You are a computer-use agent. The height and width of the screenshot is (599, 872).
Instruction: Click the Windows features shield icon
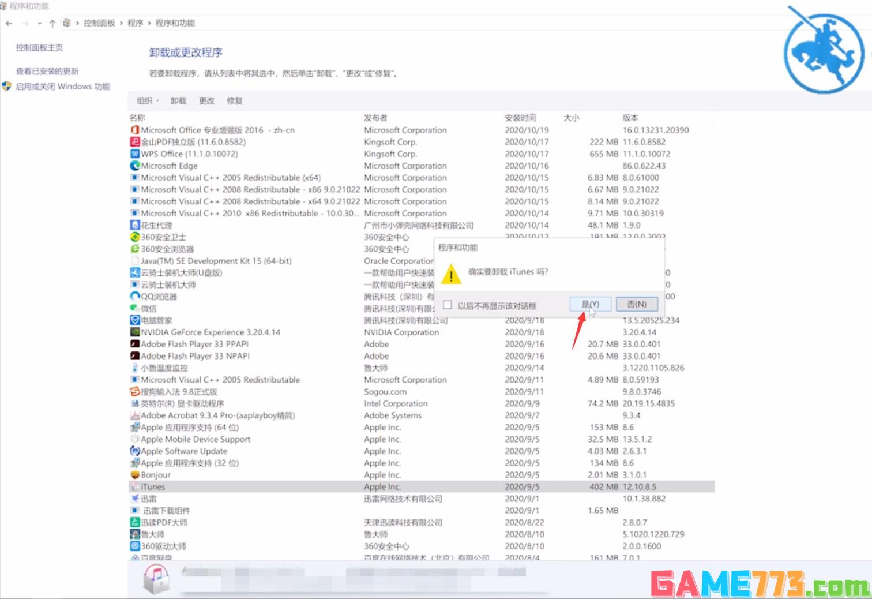click(x=7, y=87)
